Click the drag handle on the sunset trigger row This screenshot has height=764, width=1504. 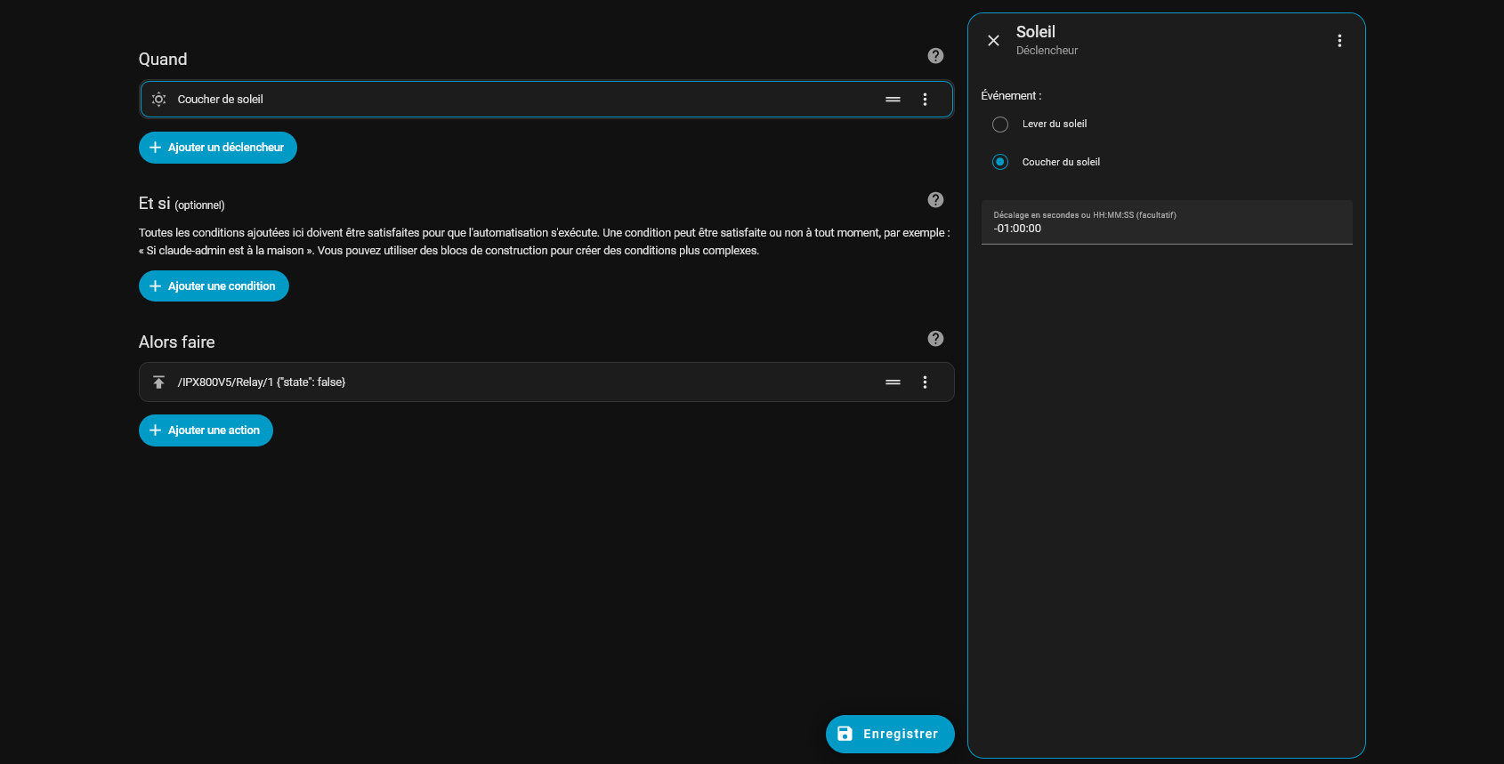click(893, 100)
